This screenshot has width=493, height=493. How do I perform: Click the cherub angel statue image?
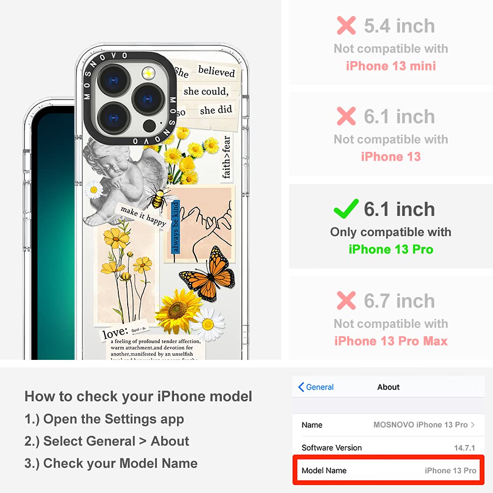click(x=124, y=181)
